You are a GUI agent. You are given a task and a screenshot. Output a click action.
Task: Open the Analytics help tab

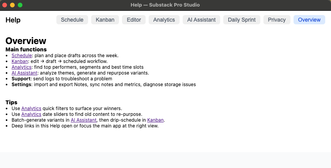pyautogui.click(x=164, y=20)
